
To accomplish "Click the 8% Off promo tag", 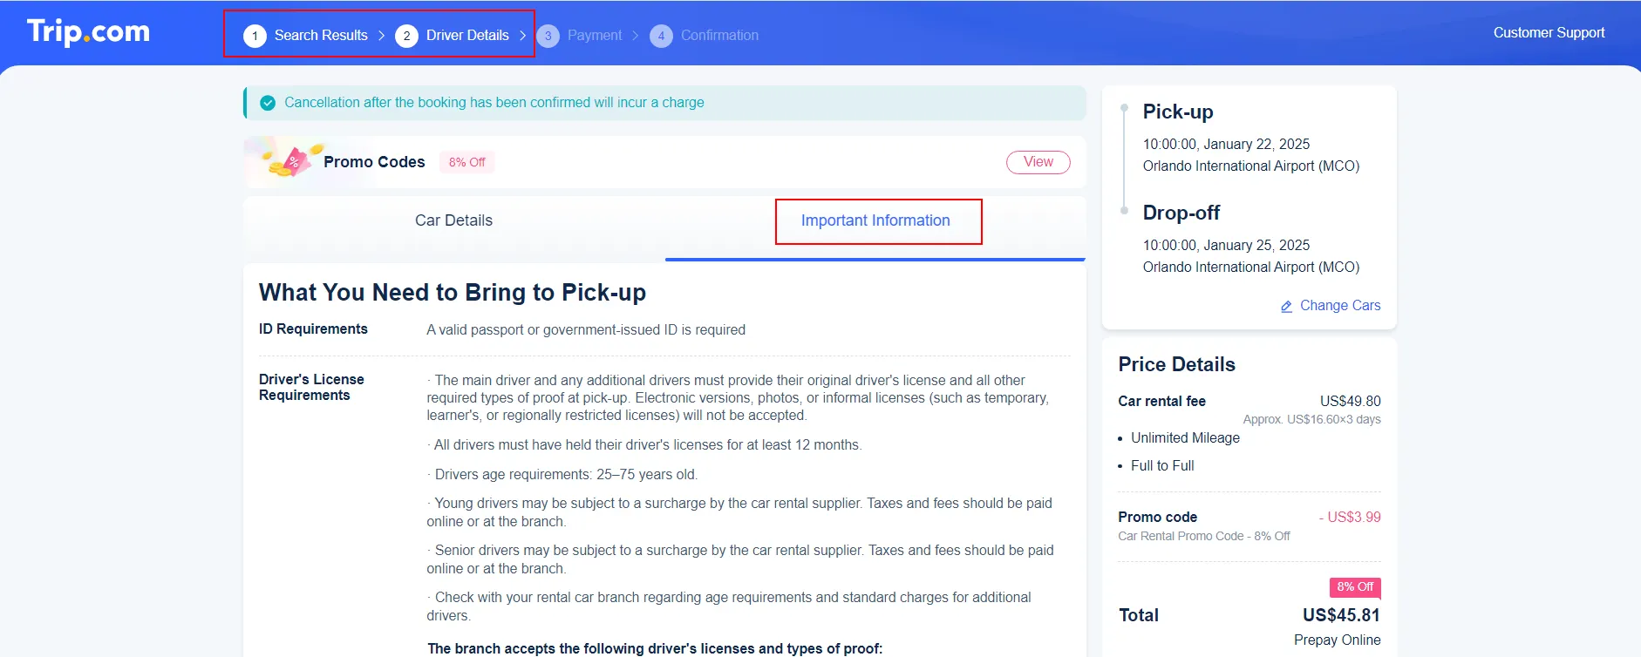I will tap(466, 162).
